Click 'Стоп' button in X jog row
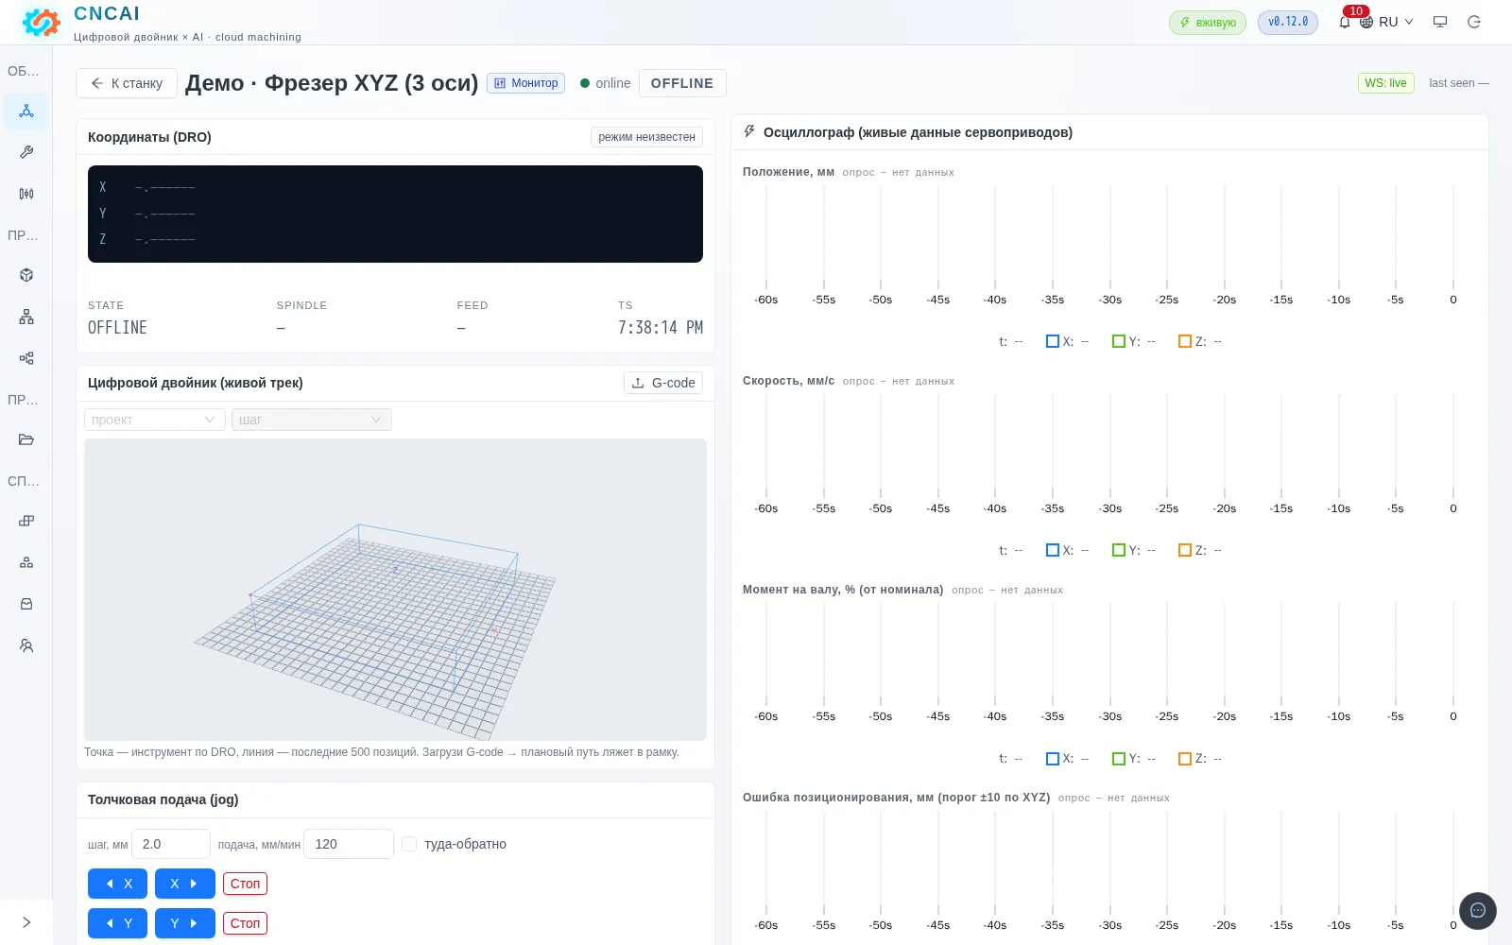The image size is (1512, 945). pyautogui.click(x=245, y=884)
